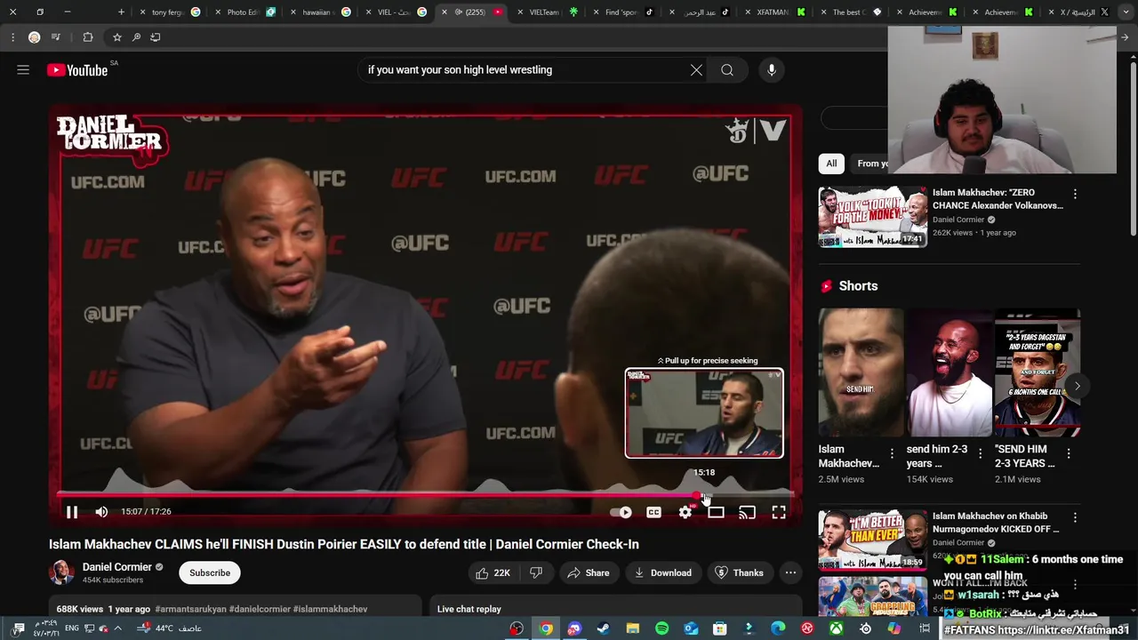Cast video to a TV
The height and width of the screenshot is (640, 1138).
747,512
